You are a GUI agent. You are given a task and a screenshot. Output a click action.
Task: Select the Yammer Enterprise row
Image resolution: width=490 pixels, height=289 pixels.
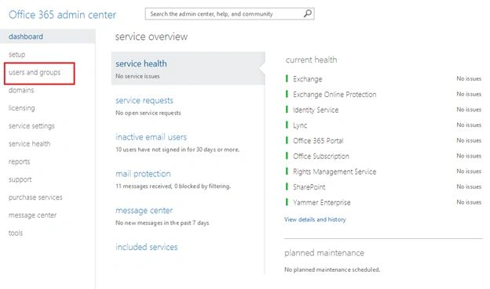[383, 202]
